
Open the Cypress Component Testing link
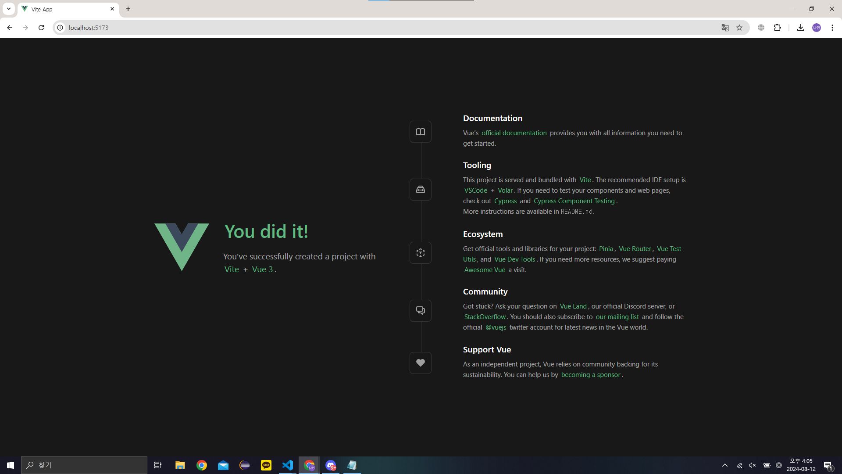click(x=574, y=201)
